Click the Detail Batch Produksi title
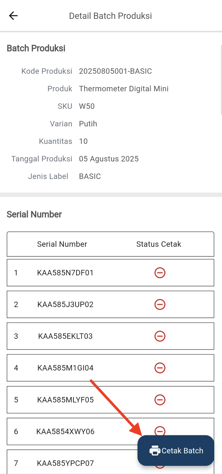Image resolution: width=222 pixels, height=474 pixels. point(110,16)
